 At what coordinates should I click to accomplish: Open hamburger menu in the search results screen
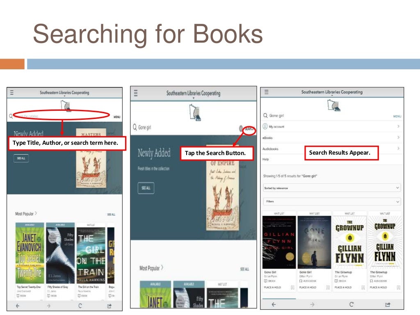[x=266, y=92]
